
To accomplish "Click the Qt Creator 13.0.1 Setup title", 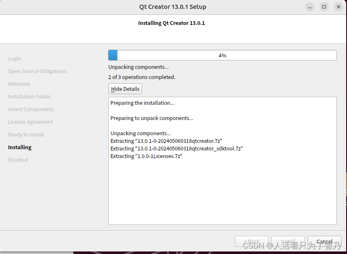I will [172, 7].
